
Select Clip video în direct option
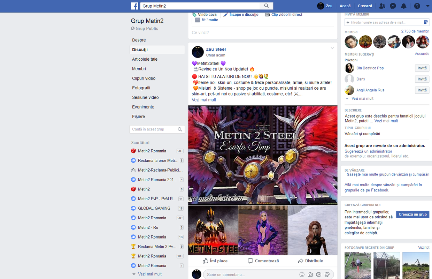pos(284,15)
